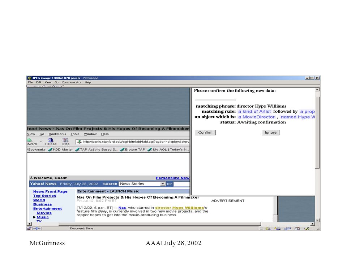This screenshot has width=347, height=260.
Task: Click the article's inner vertical scrollbar
Action: pyautogui.click(x=275, y=205)
